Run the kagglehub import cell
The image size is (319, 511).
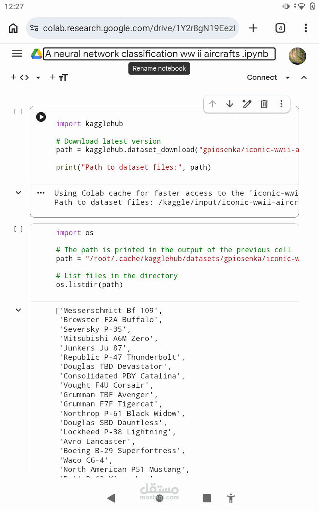(41, 117)
